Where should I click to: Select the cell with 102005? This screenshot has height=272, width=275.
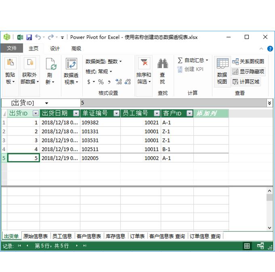[x=100, y=158]
